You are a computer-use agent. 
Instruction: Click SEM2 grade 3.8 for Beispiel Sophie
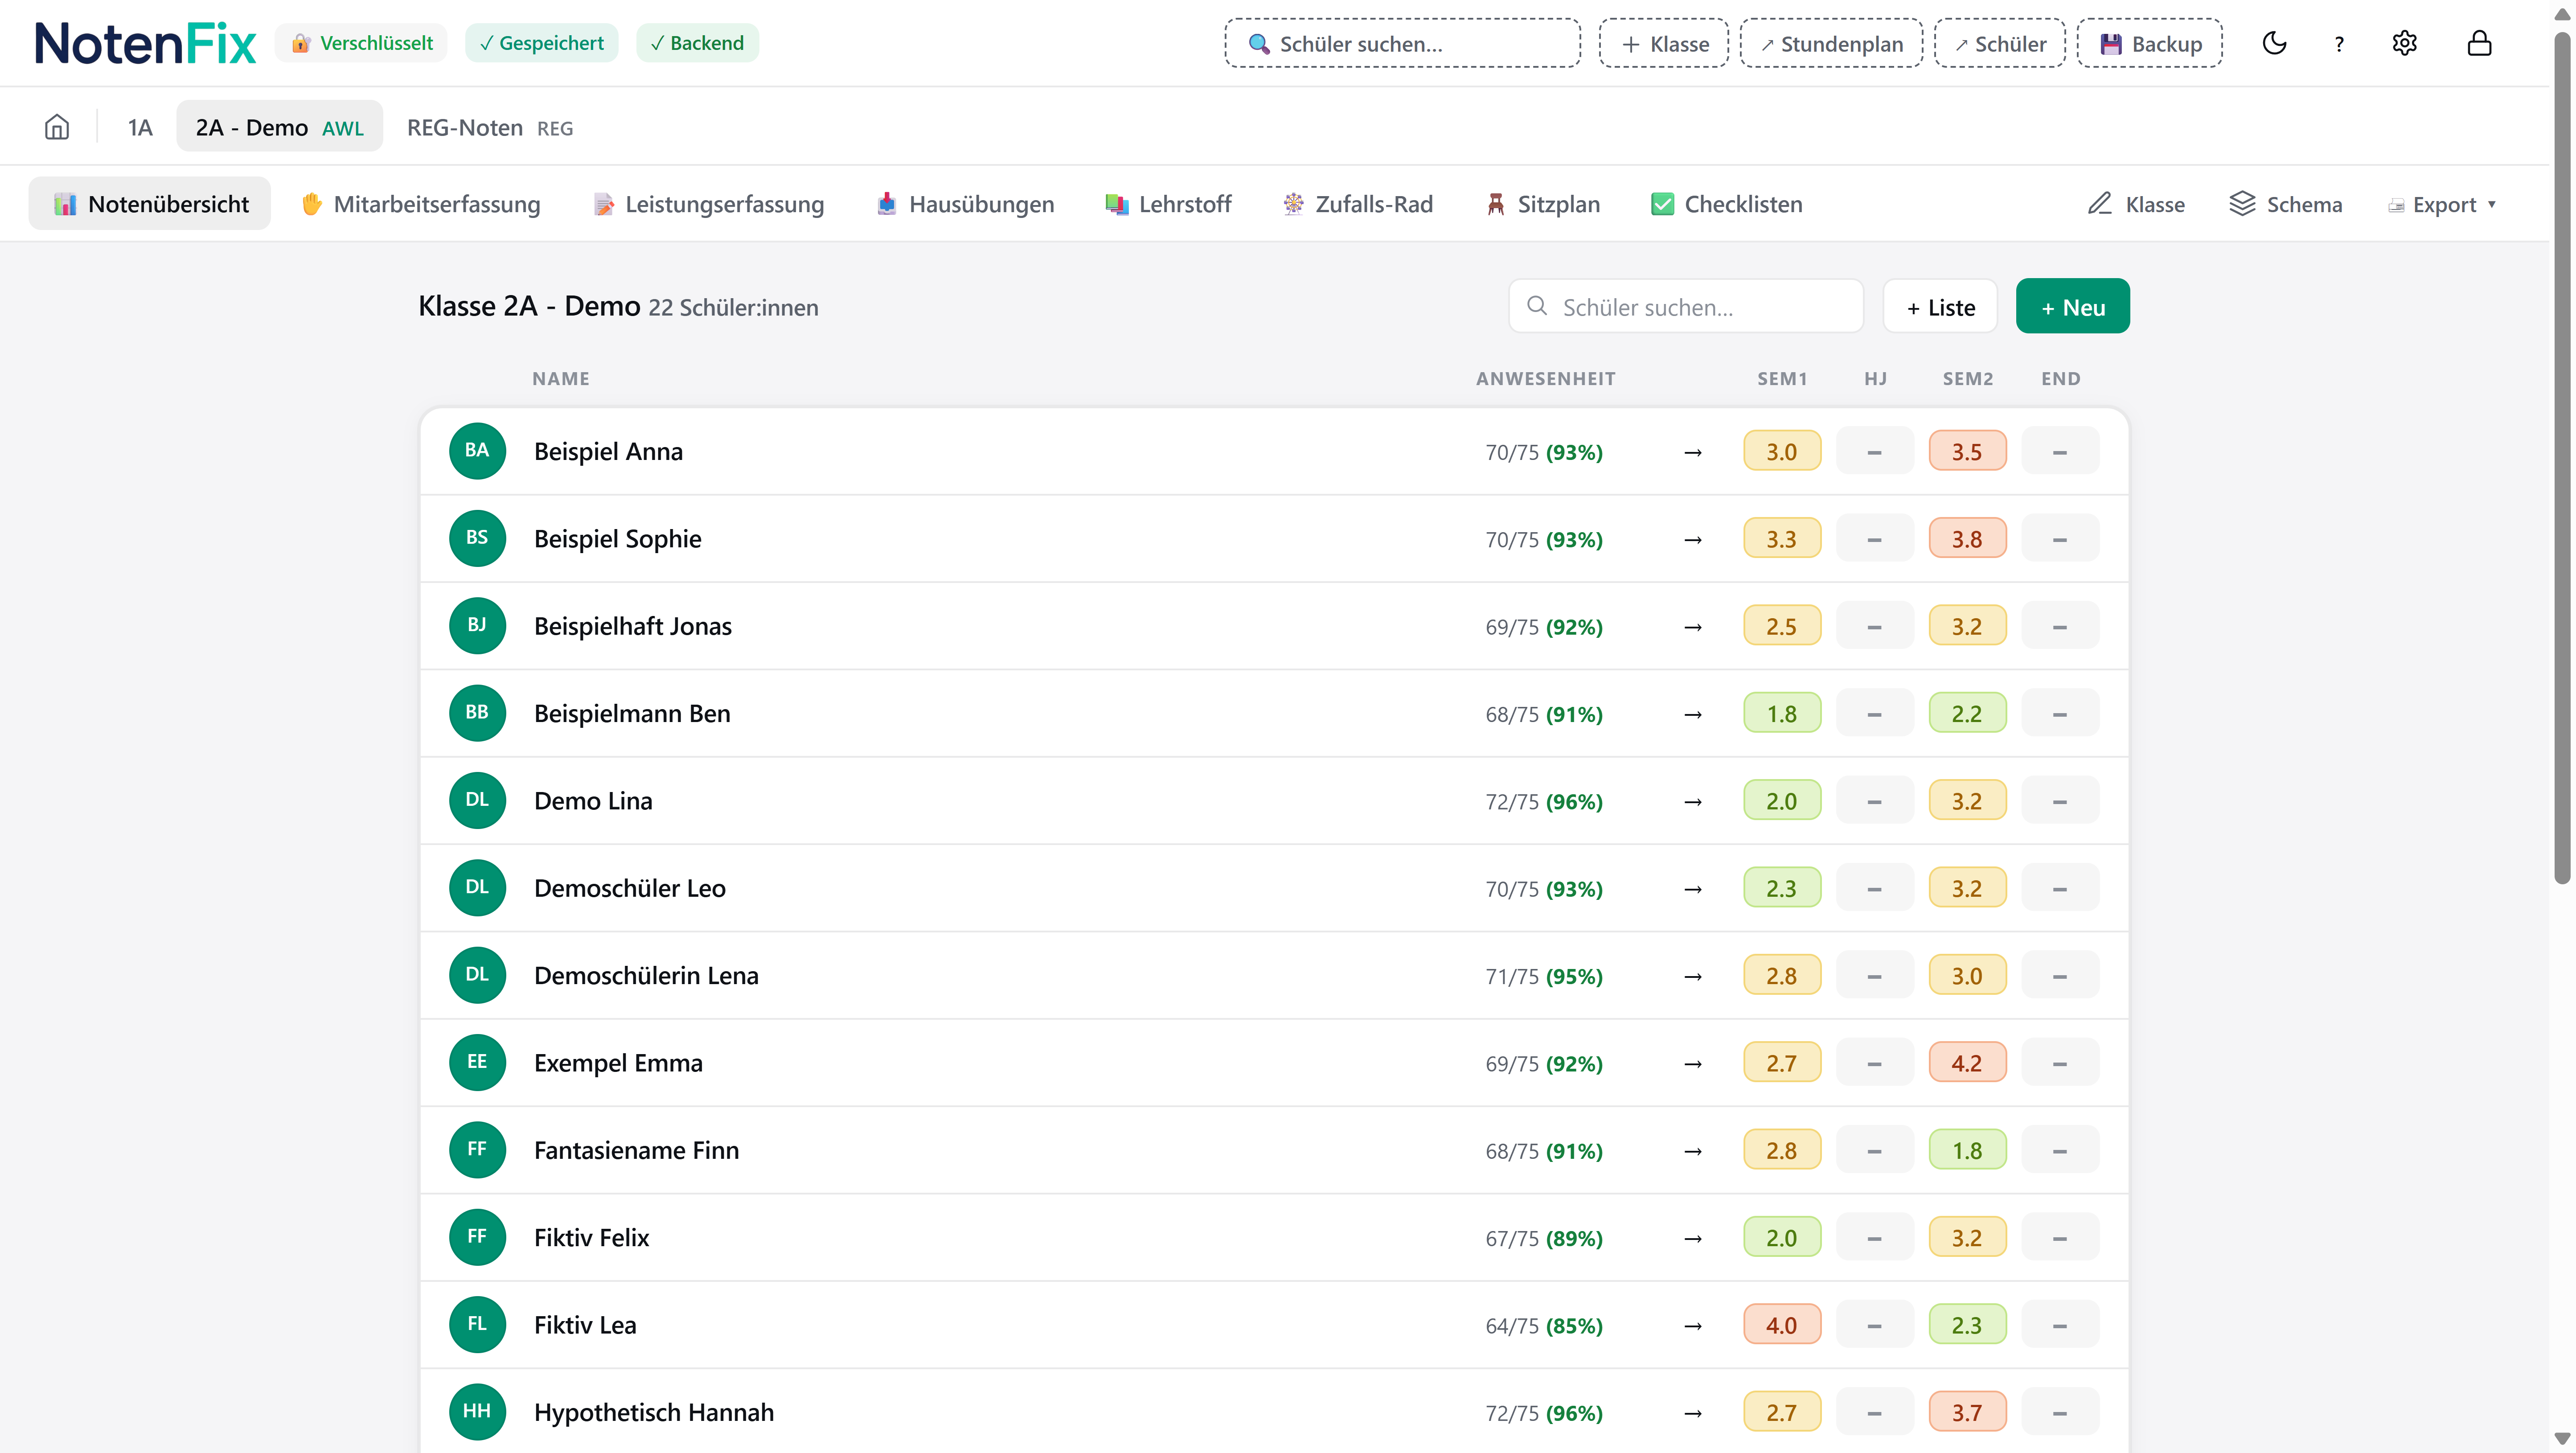pyautogui.click(x=1967, y=538)
